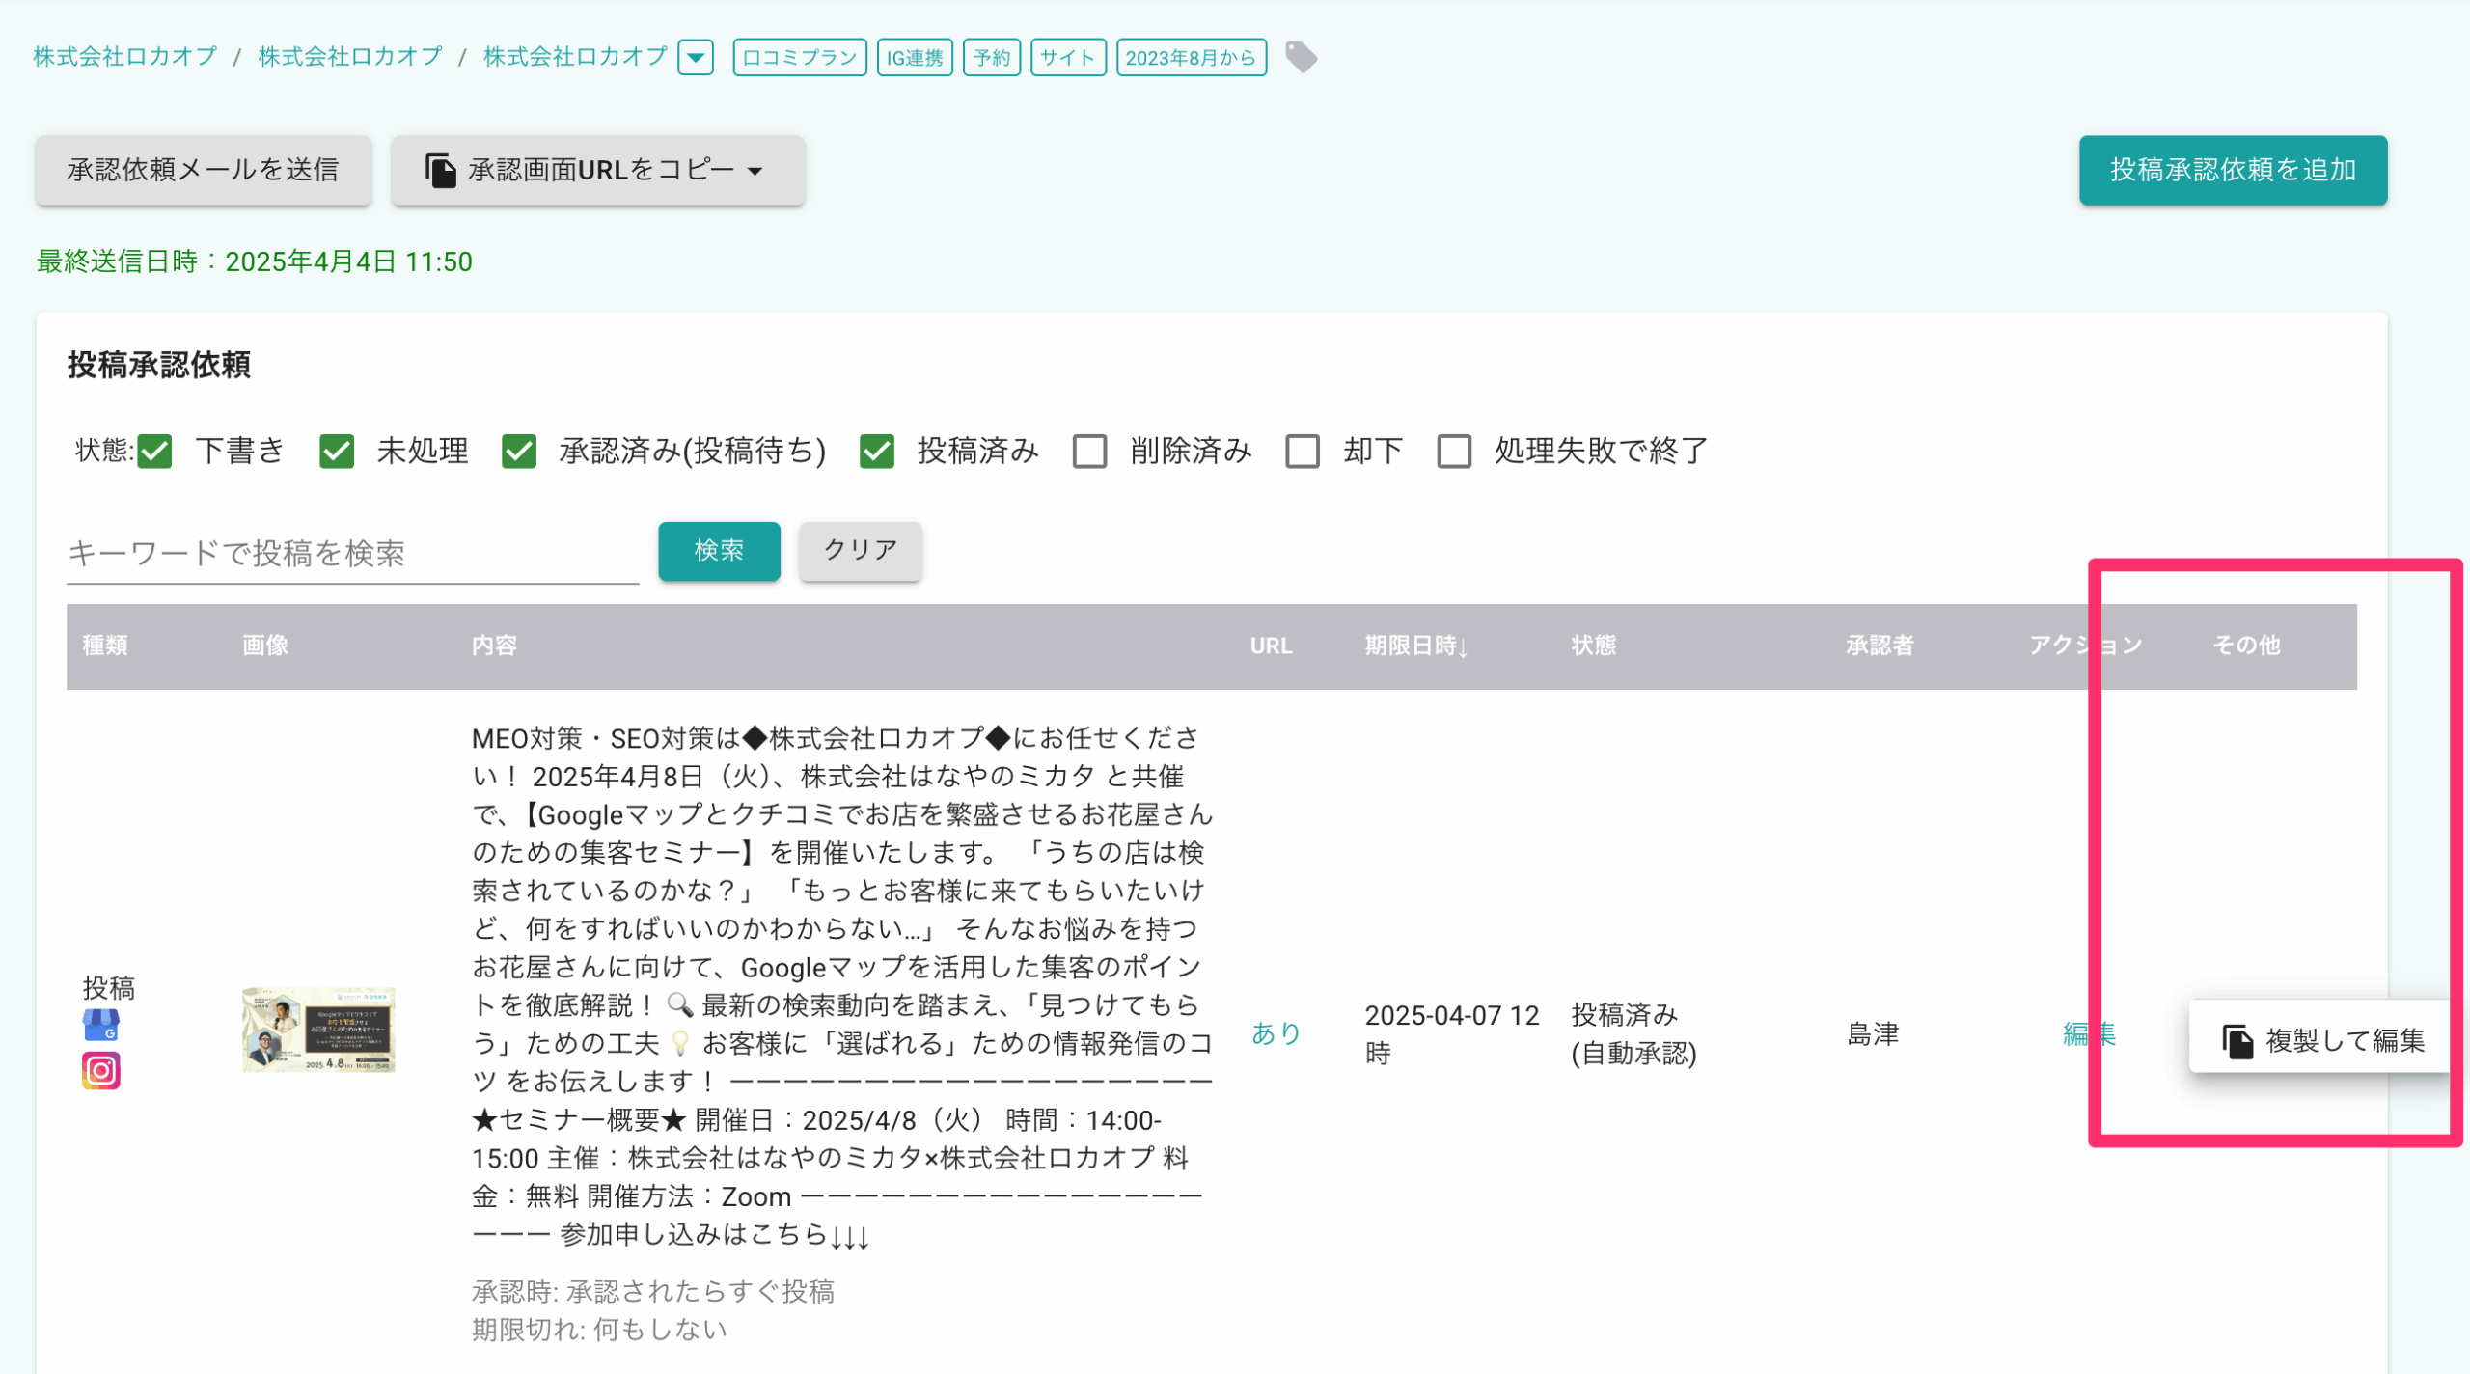Image resolution: width=2470 pixels, height=1374 pixels.
Task: Click the 状態 column header
Action: coord(1594,646)
